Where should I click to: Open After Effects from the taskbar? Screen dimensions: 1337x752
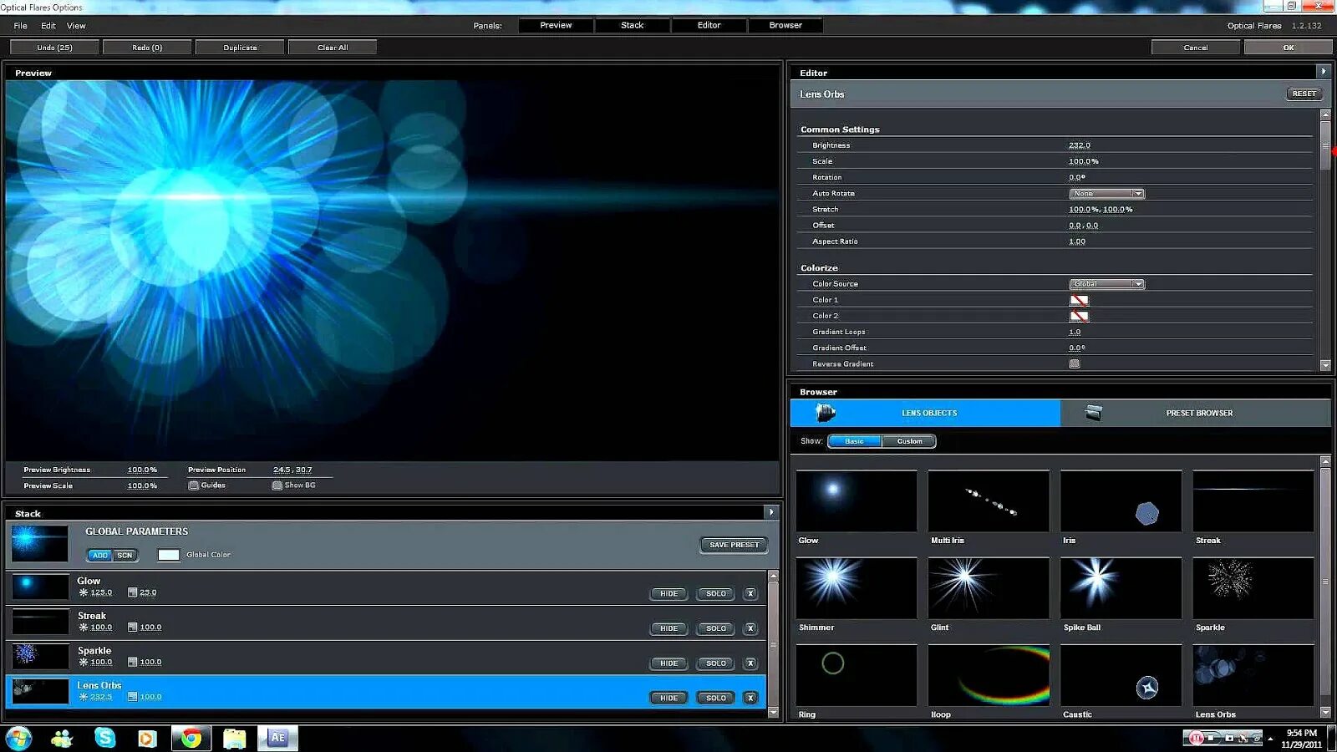pyautogui.click(x=278, y=739)
